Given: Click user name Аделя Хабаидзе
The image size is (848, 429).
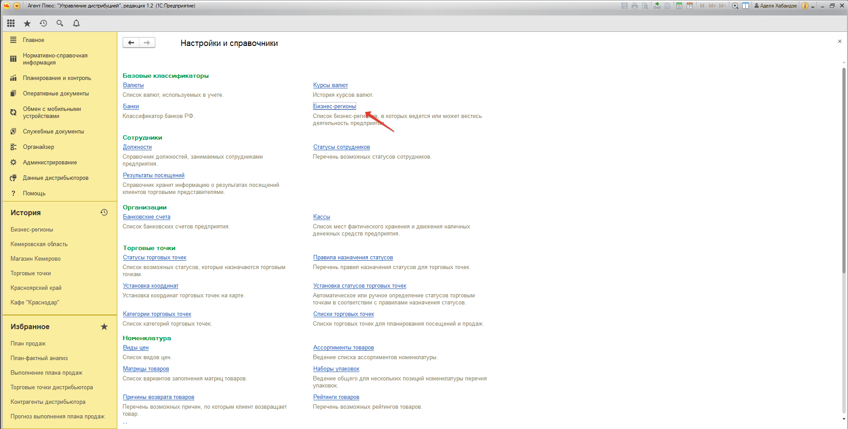Looking at the screenshot, I should pos(775,6).
